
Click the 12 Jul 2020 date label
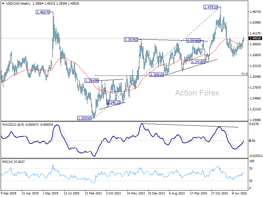pyautogui.click(x=71, y=193)
